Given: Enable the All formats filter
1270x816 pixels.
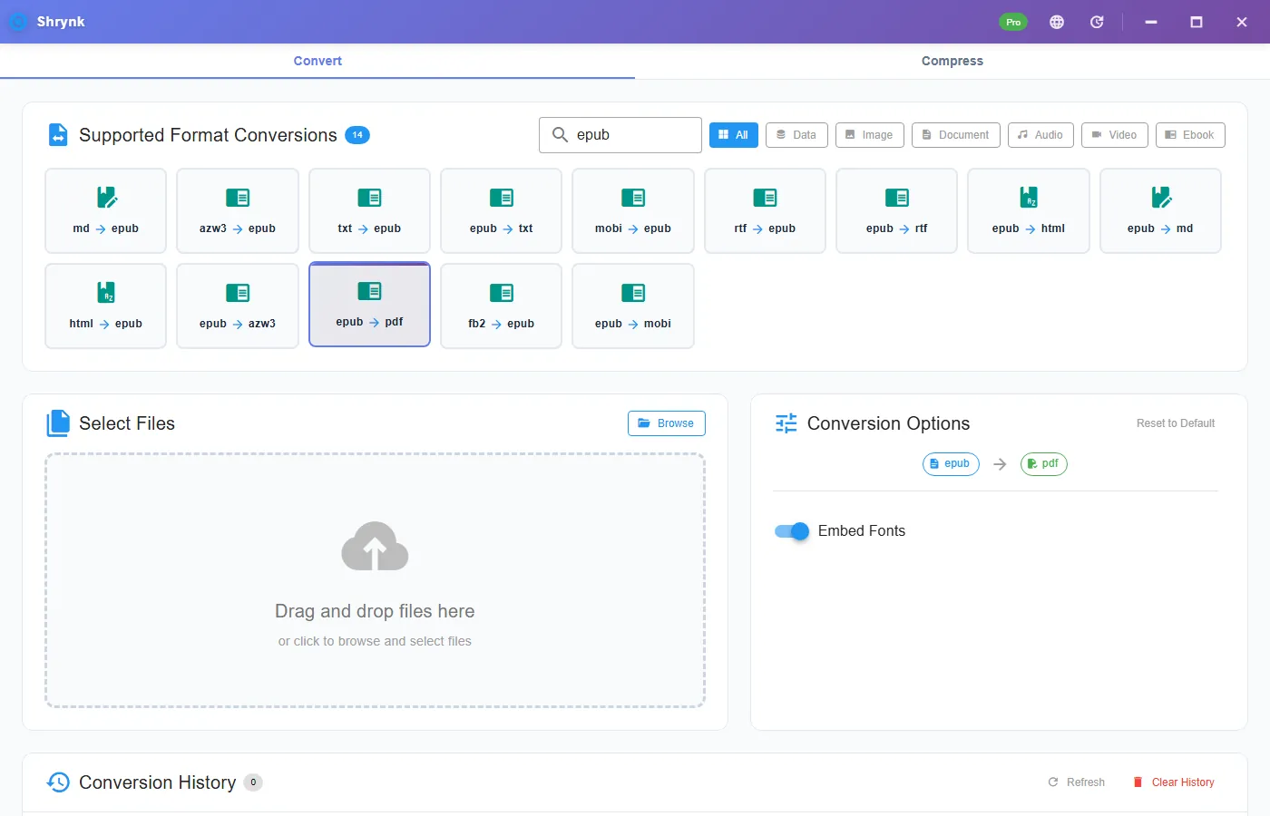Looking at the screenshot, I should pos(734,135).
